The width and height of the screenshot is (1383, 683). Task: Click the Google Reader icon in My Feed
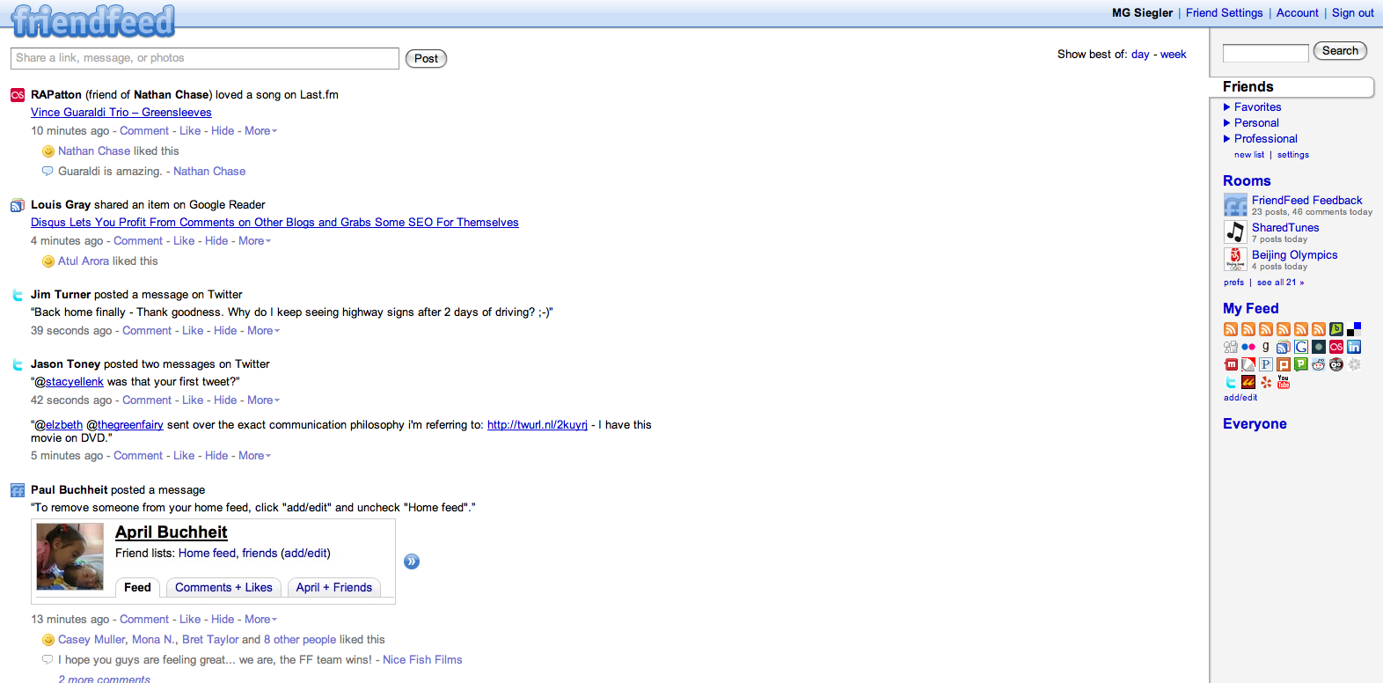coord(1284,347)
